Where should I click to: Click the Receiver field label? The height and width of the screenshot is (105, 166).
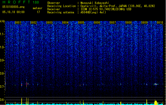54,9
